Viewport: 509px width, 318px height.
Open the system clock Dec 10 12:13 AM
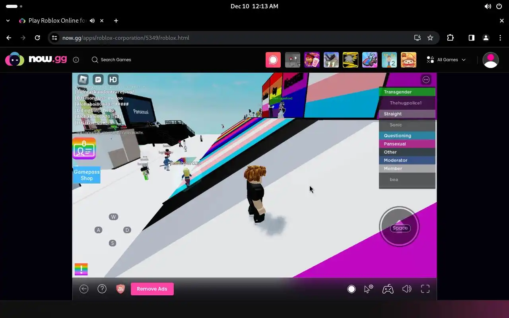point(254,6)
